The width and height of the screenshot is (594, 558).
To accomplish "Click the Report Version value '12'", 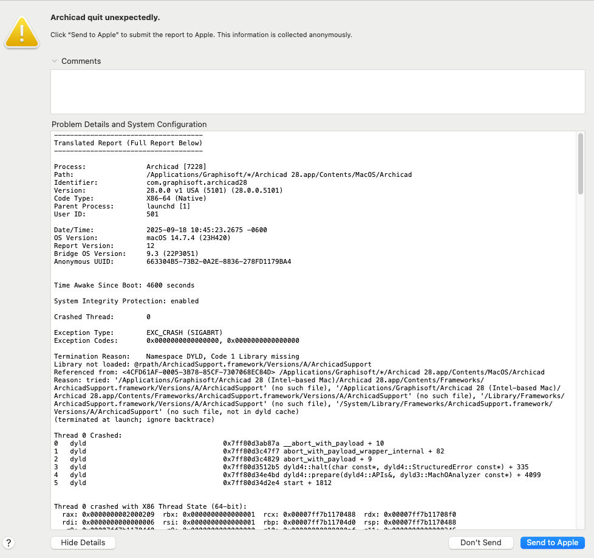I will (x=151, y=246).
